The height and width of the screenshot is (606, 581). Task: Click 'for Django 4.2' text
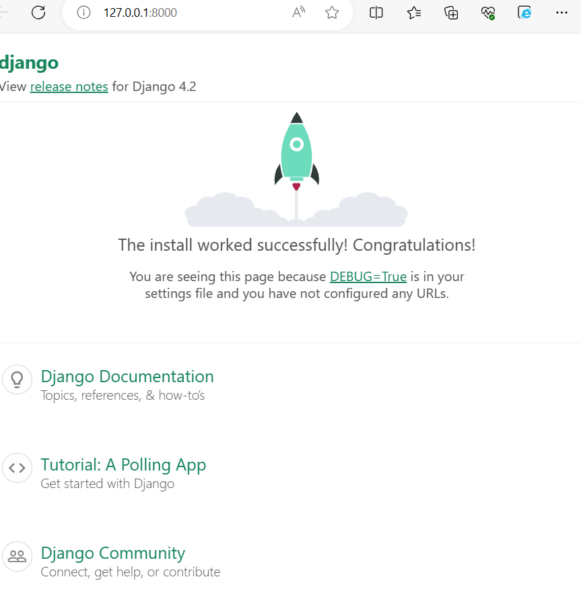[x=154, y=86]
